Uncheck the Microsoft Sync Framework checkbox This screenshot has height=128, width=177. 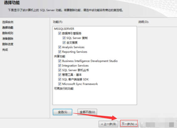click(x=60, y=84)
